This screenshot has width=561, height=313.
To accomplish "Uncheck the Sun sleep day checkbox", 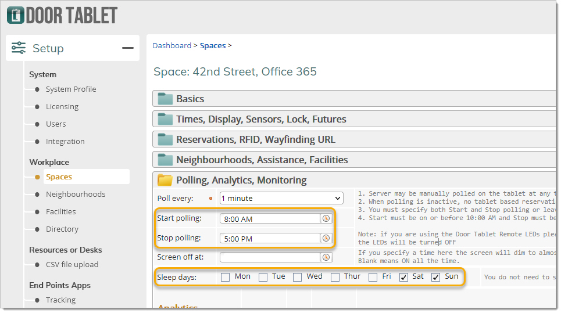I will tap(436, 277).
